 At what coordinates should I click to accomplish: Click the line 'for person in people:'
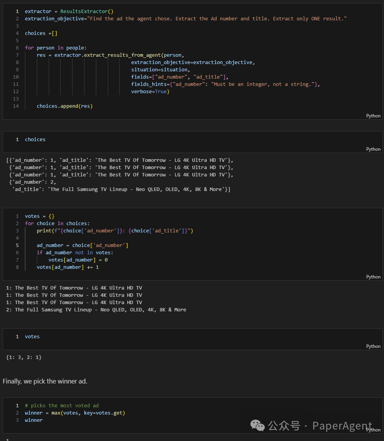[56, 48]
